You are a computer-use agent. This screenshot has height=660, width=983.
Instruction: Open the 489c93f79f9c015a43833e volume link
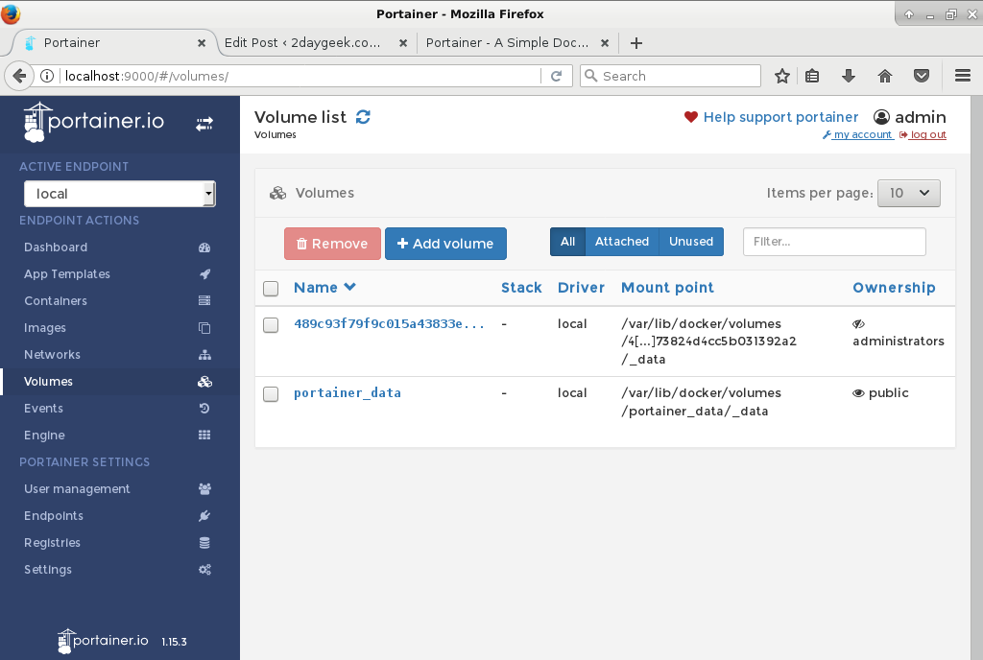[389, 323]
